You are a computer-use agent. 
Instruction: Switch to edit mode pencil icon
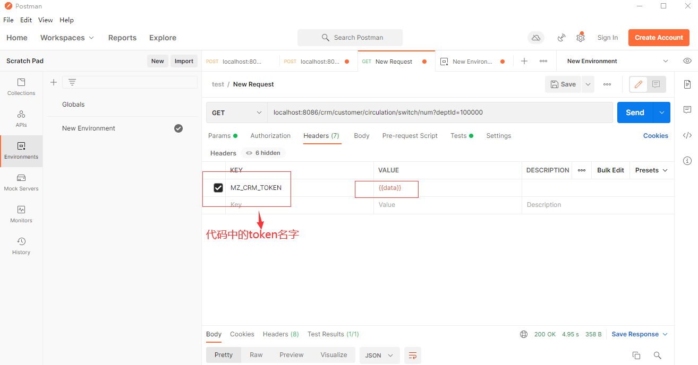click(639, 84)
